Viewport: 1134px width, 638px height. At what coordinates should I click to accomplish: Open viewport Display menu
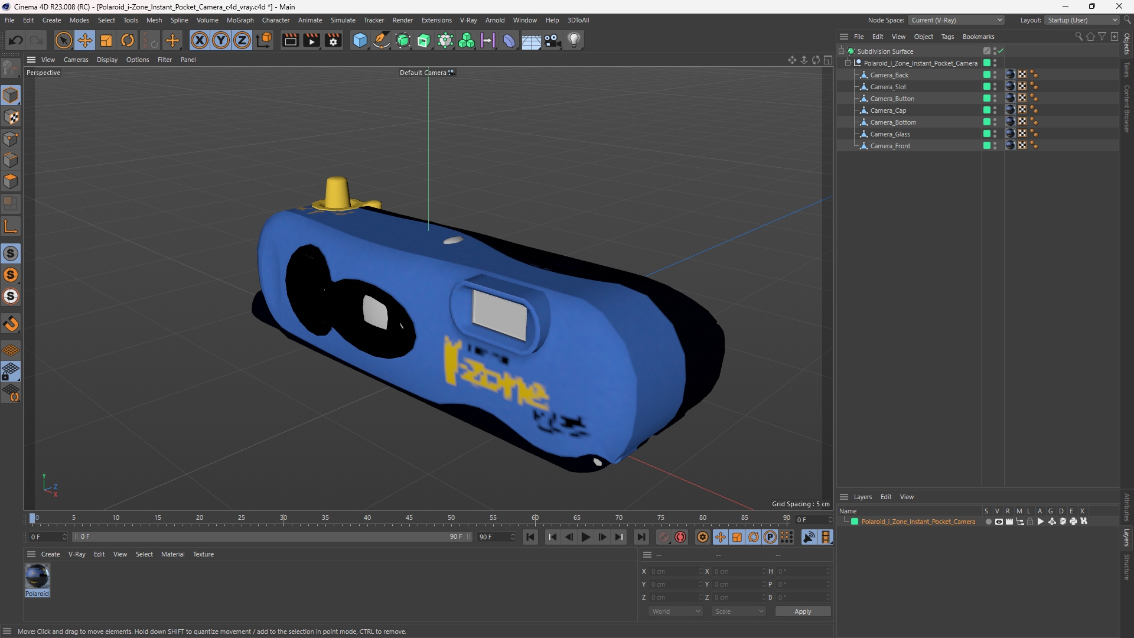pos(107,60)
